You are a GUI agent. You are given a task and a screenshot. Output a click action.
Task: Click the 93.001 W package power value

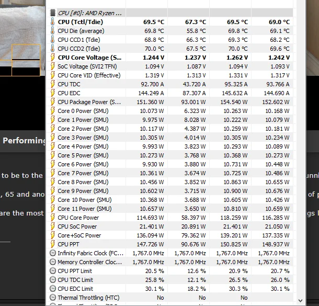tap(193, 102)
